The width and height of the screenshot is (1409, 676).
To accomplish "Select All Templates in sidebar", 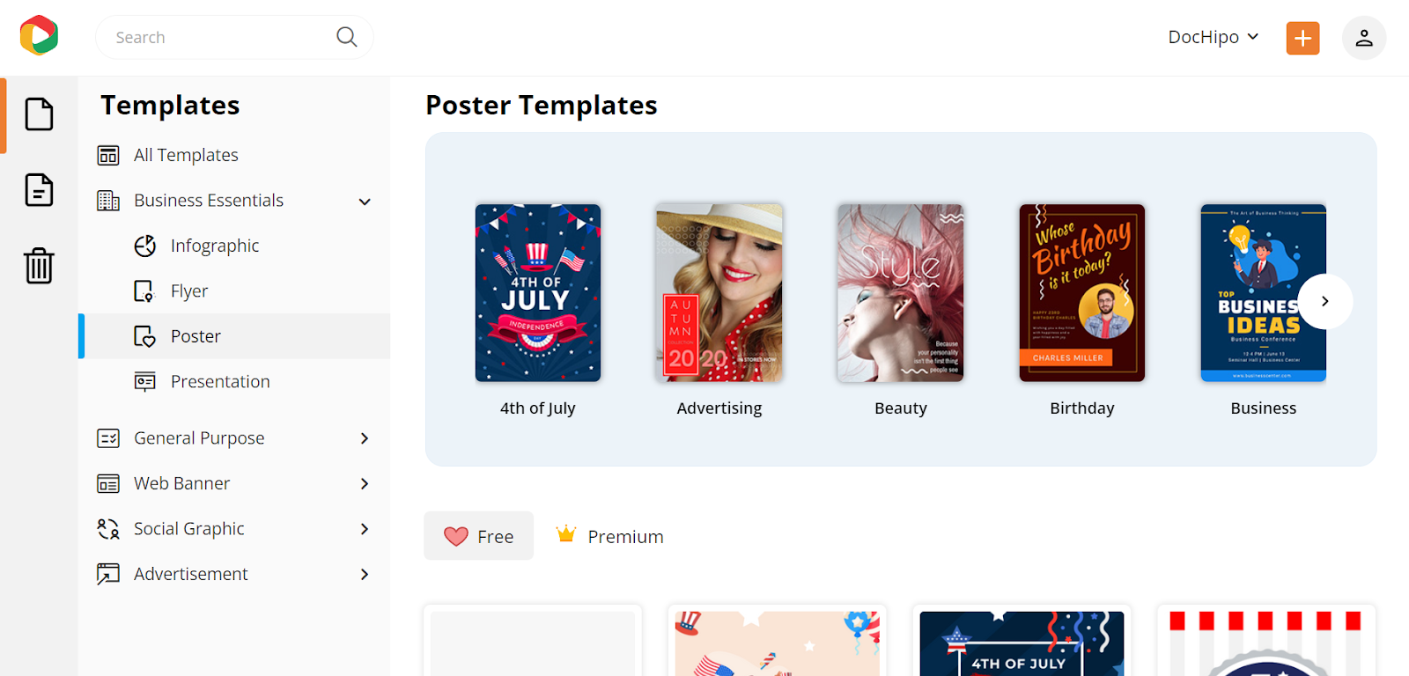I will [186, 155].
